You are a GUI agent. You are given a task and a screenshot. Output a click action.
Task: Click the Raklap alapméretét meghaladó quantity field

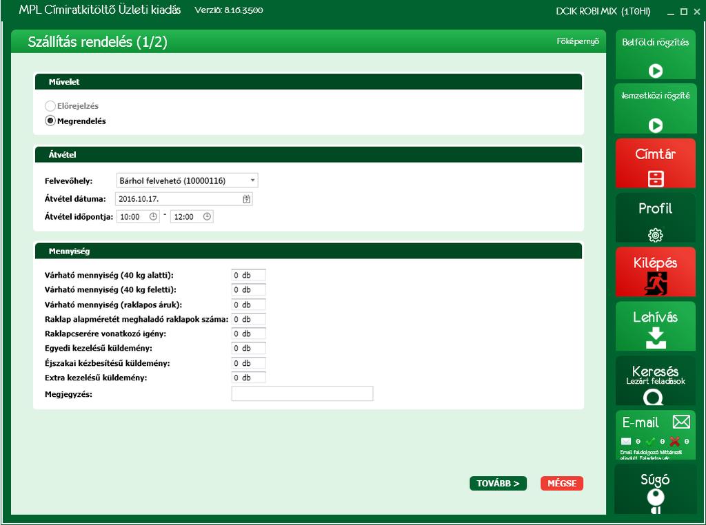[248, 319]
